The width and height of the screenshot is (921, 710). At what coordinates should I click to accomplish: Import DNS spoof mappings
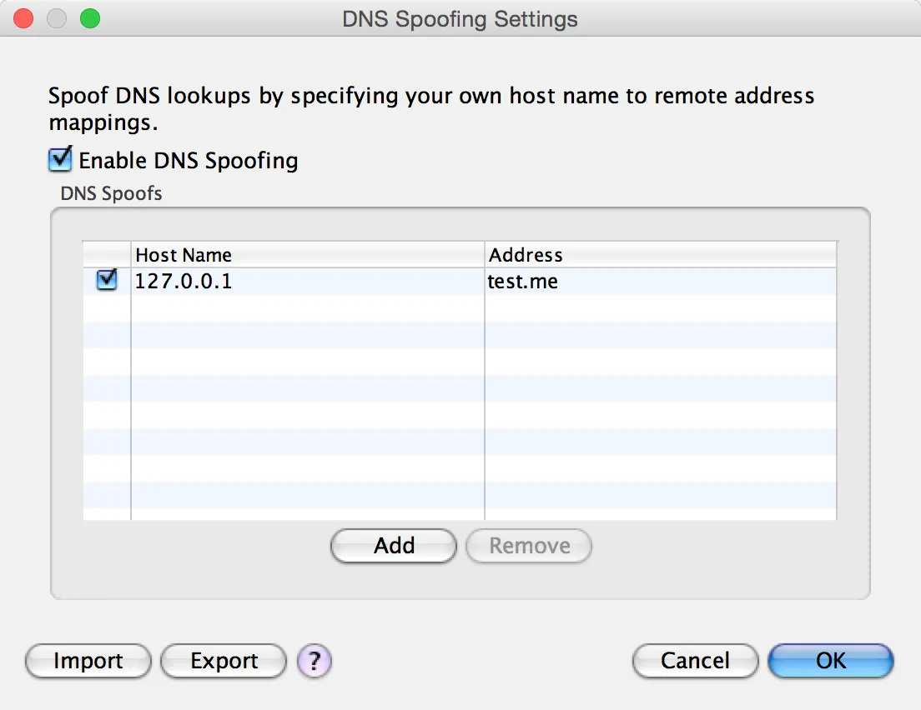point(87,660)
